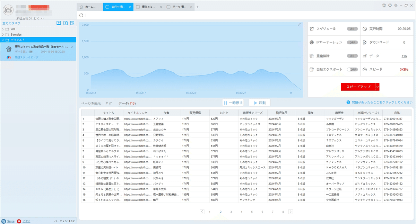Screen dimensions: 416x224
Task: Click the speed gauge icon
Action: click(x=365, y=69)
